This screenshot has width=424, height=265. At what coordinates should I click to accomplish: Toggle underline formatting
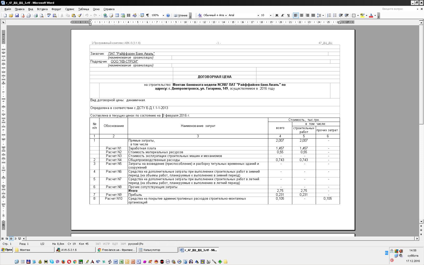(x=288, y=15)
